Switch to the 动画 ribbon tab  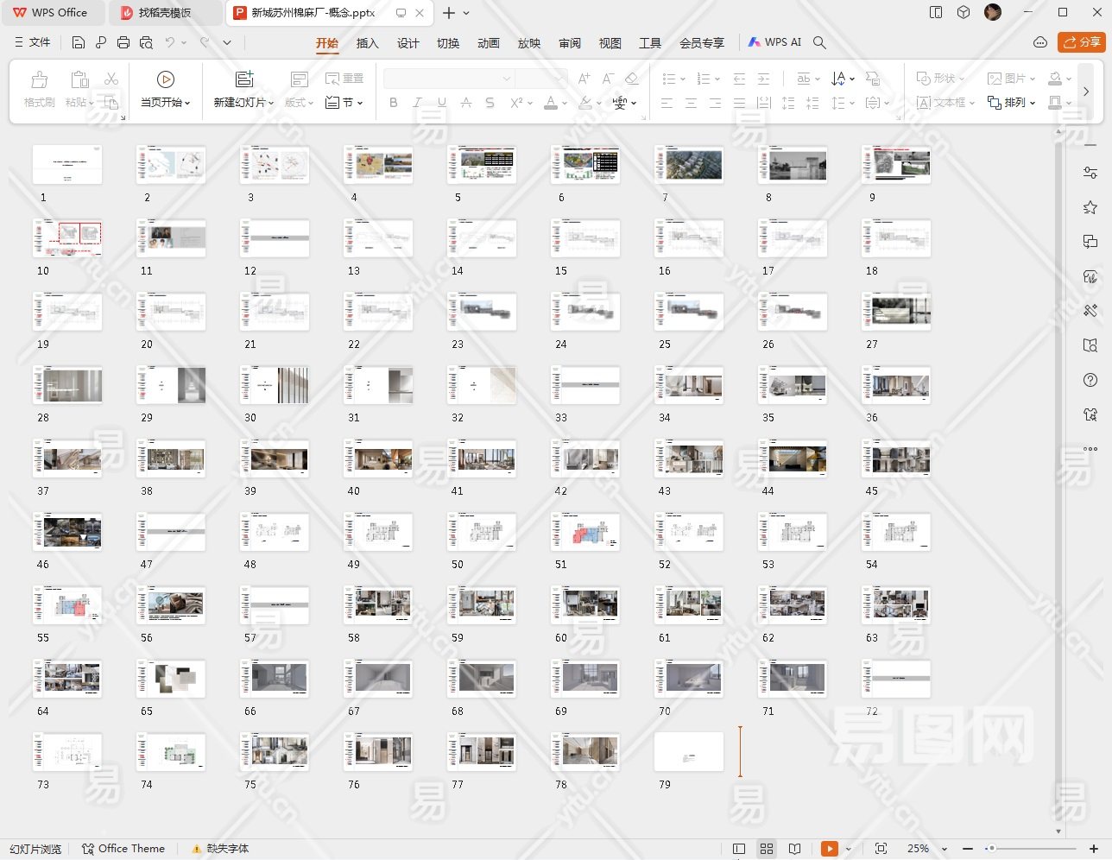click(x=489, y=43)
